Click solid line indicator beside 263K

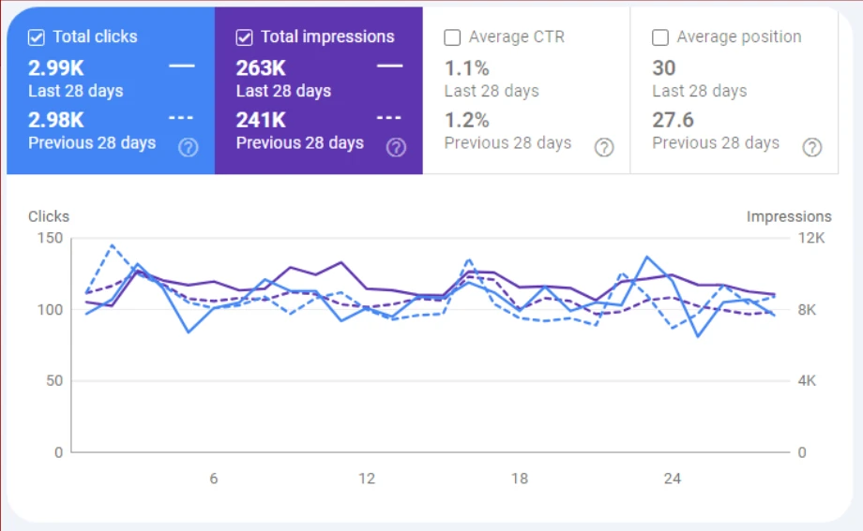389,66
